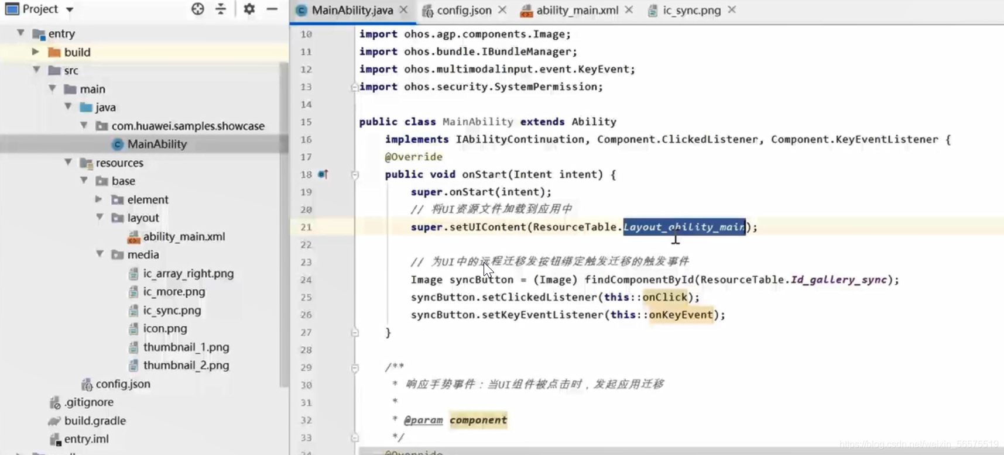
Task: Click the onKeyEvent method reference
Action: click(681, 315)
